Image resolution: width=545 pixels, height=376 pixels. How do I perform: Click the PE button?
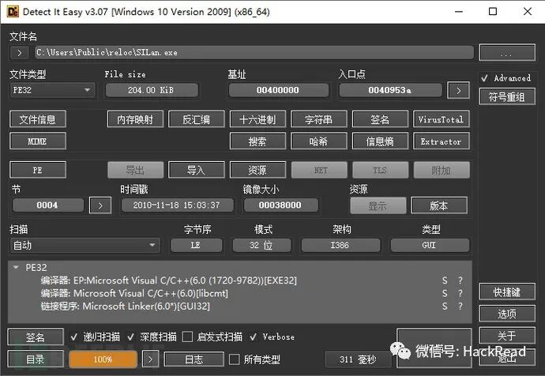pos(38,171)
